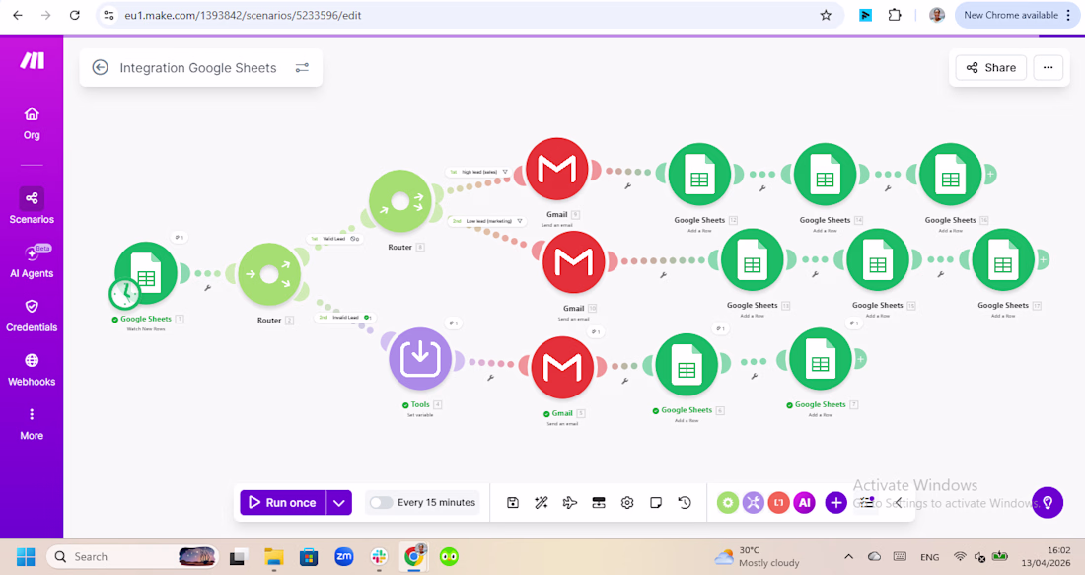Image resolution: width=1085 pixels, height=575 pixels.
Task: Open Google Sheets module number 12
Action: tap(699, 175)
